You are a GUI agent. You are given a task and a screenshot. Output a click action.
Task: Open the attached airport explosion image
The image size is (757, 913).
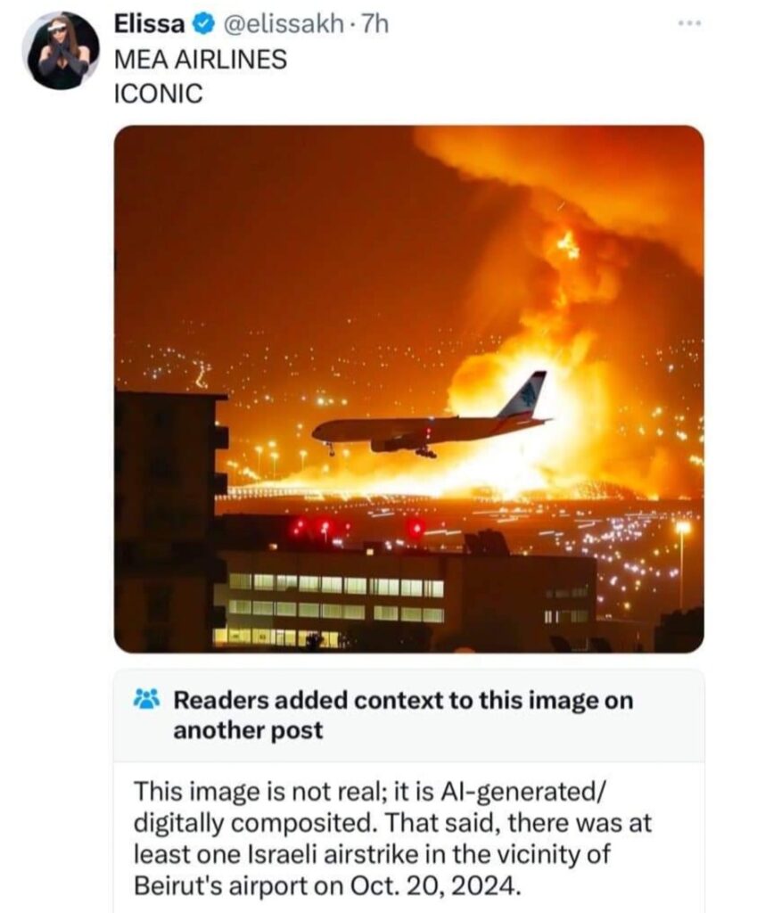coord(408,389)
